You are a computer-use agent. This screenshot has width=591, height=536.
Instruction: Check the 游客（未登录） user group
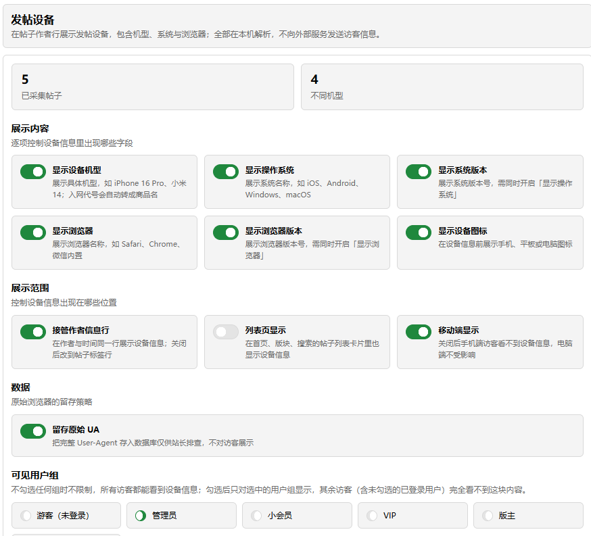coord(26,515)
